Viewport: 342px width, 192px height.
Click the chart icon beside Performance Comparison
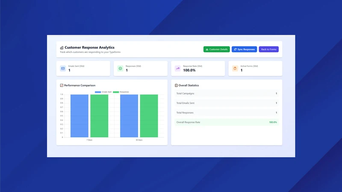coord(62,85)
